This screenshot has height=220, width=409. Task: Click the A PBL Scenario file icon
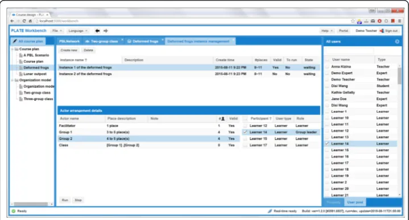21,55
